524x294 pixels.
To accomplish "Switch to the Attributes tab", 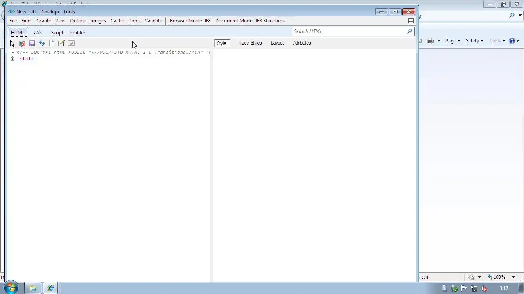I will pyautogui.click(x=302, y=43).
